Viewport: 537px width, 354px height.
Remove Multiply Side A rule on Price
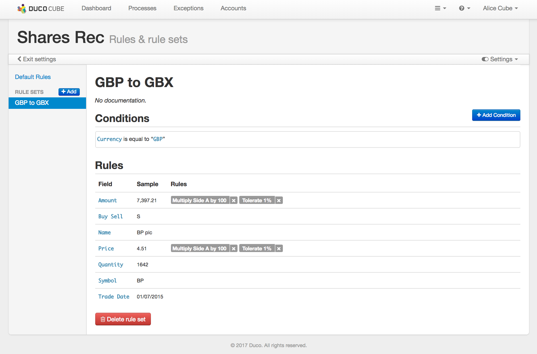coord(234,249)
